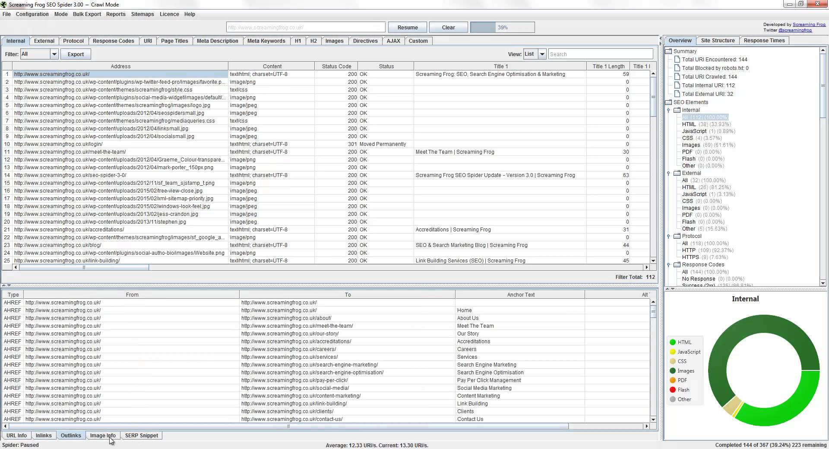Open the @screamingfrog Twitter link
The width and height of the screenshot is (829, 449).
[795, 30]
